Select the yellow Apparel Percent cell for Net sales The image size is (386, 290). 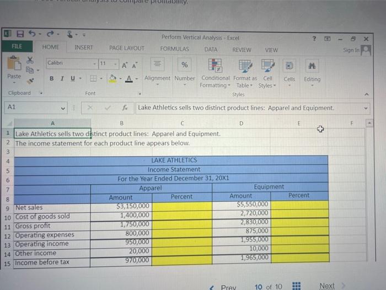tap(182, 206)
